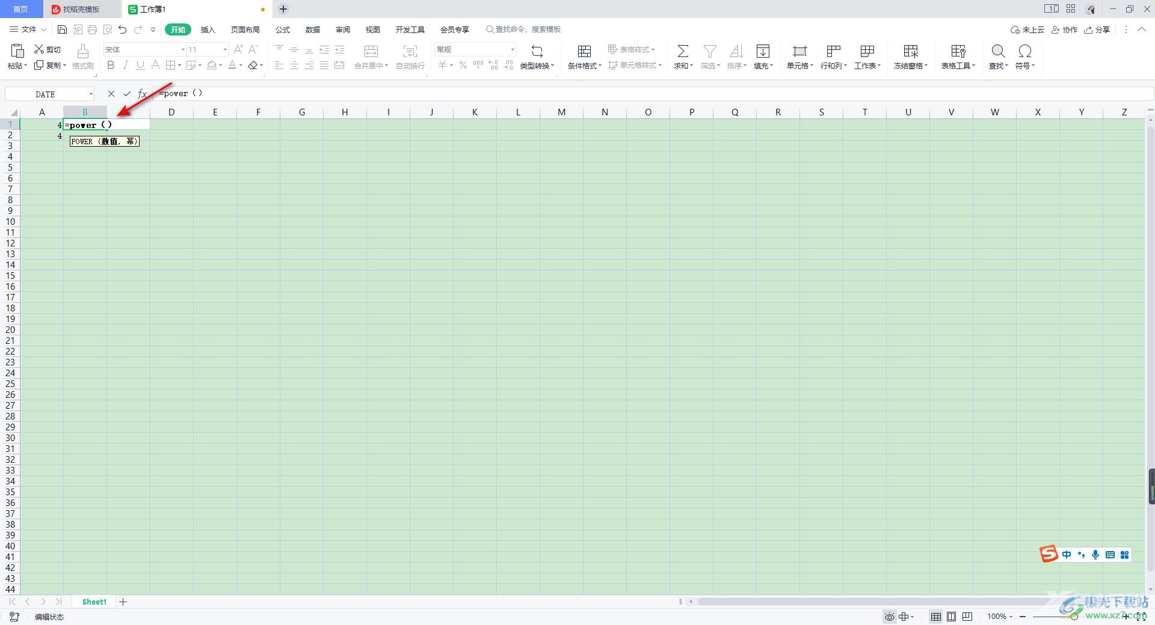Decrease font size with A- icon
Screen dimensions: 1155x625
coord(253,49)
